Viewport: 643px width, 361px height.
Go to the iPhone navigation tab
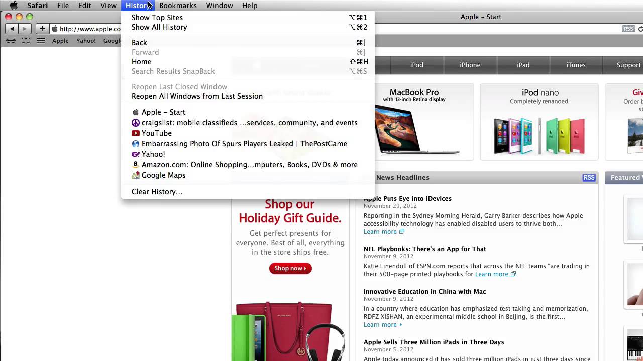click(x=470, y=65)
